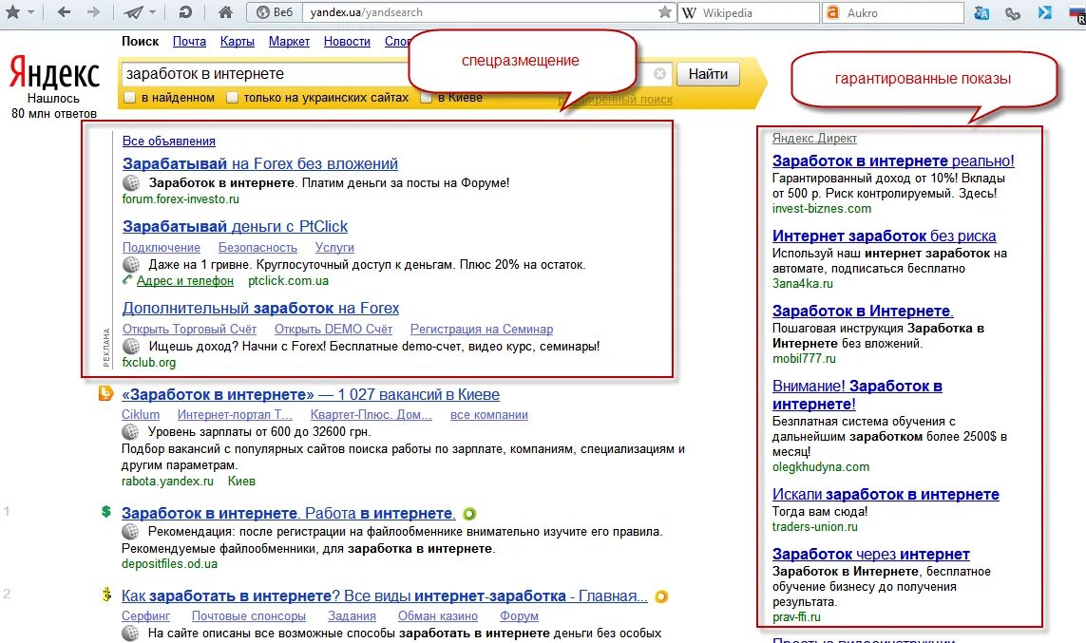
Task: Bookmark the page via address bar star
Action: 664,11
